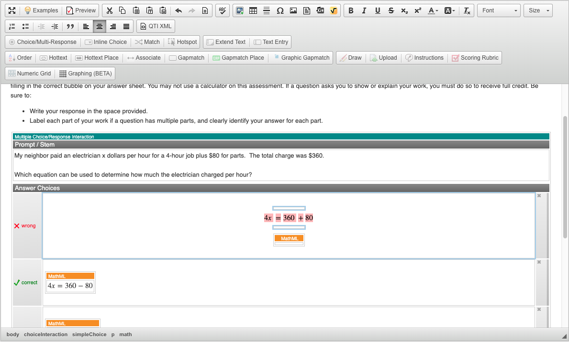Open the math equation editor icon
The image size is (569, 342).
click(334, 11)
